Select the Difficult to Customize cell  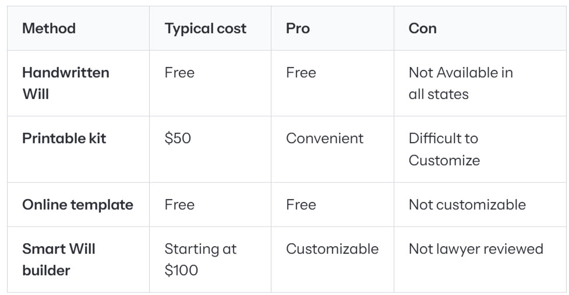(444, 149)
